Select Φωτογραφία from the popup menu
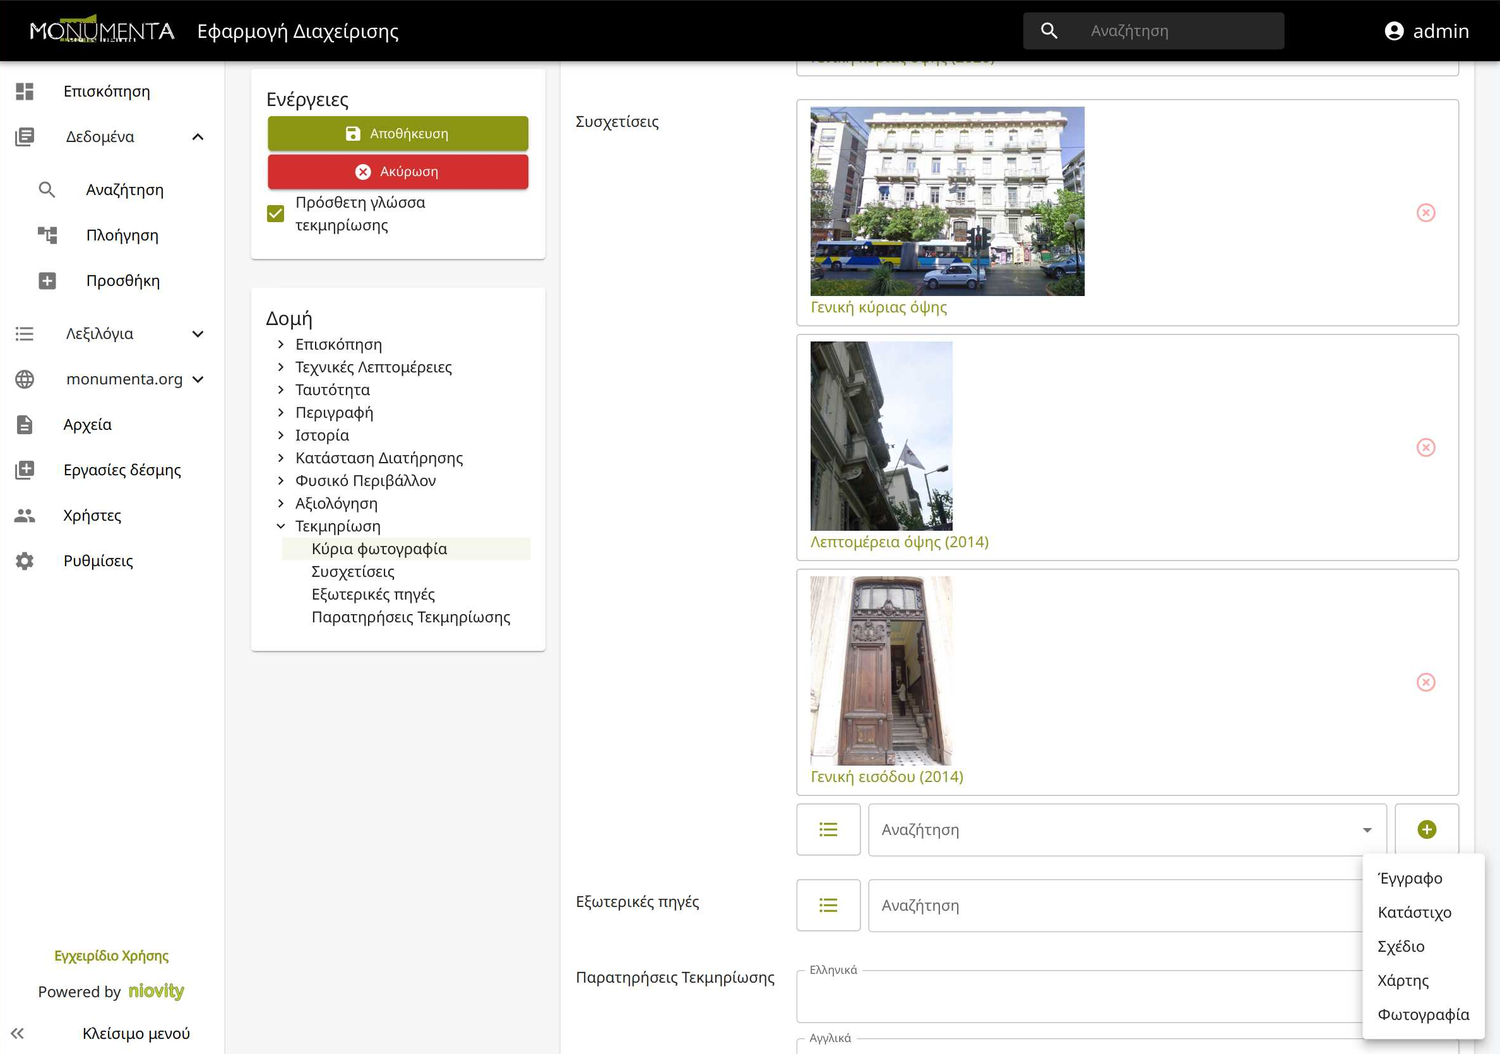The image size is (1500, 1054). (x=1424, y=1014)
